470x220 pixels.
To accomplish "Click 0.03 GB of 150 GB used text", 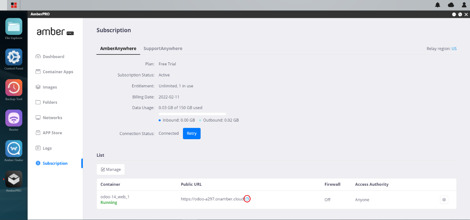I will point(180,108).
